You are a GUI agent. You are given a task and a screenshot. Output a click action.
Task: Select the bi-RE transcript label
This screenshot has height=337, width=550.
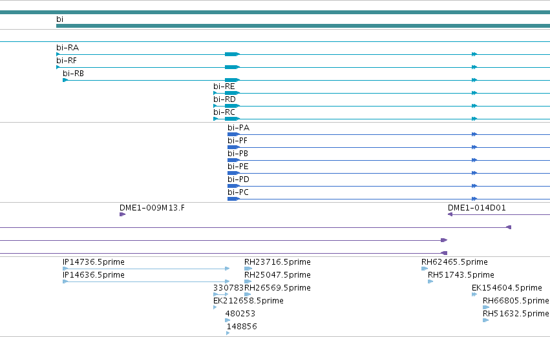point(224,87)
